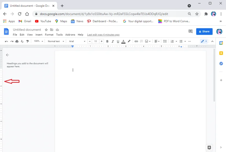Click the Move to folder icon
This screenshot has height=152, width=226.
click(52, 30)
